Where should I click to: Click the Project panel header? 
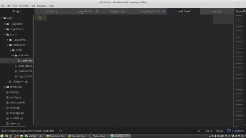[x=17, y=11]
